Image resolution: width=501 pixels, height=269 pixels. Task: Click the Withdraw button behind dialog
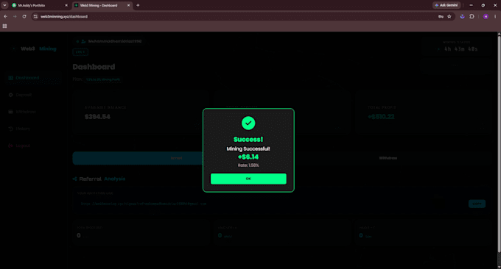[x=388, y=158]
